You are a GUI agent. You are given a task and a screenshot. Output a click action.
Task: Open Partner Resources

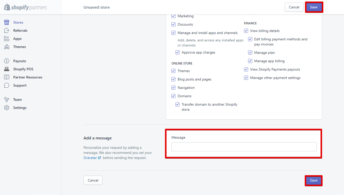(28, 77)
